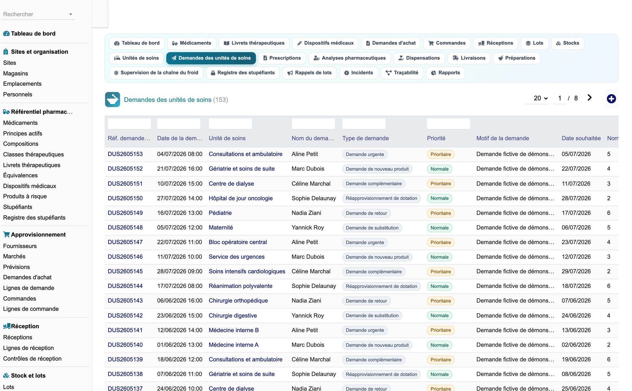
Task: Open the Analyses pharmaceutiques tab
Action: (350, 58)
